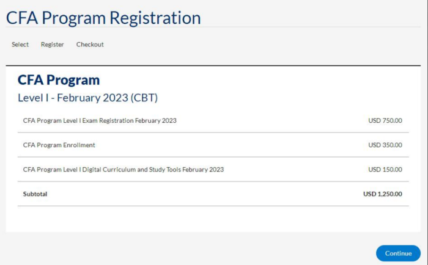Screen dimensions: 428x265
Task: Open the Register step
Action: click(53, 45)
